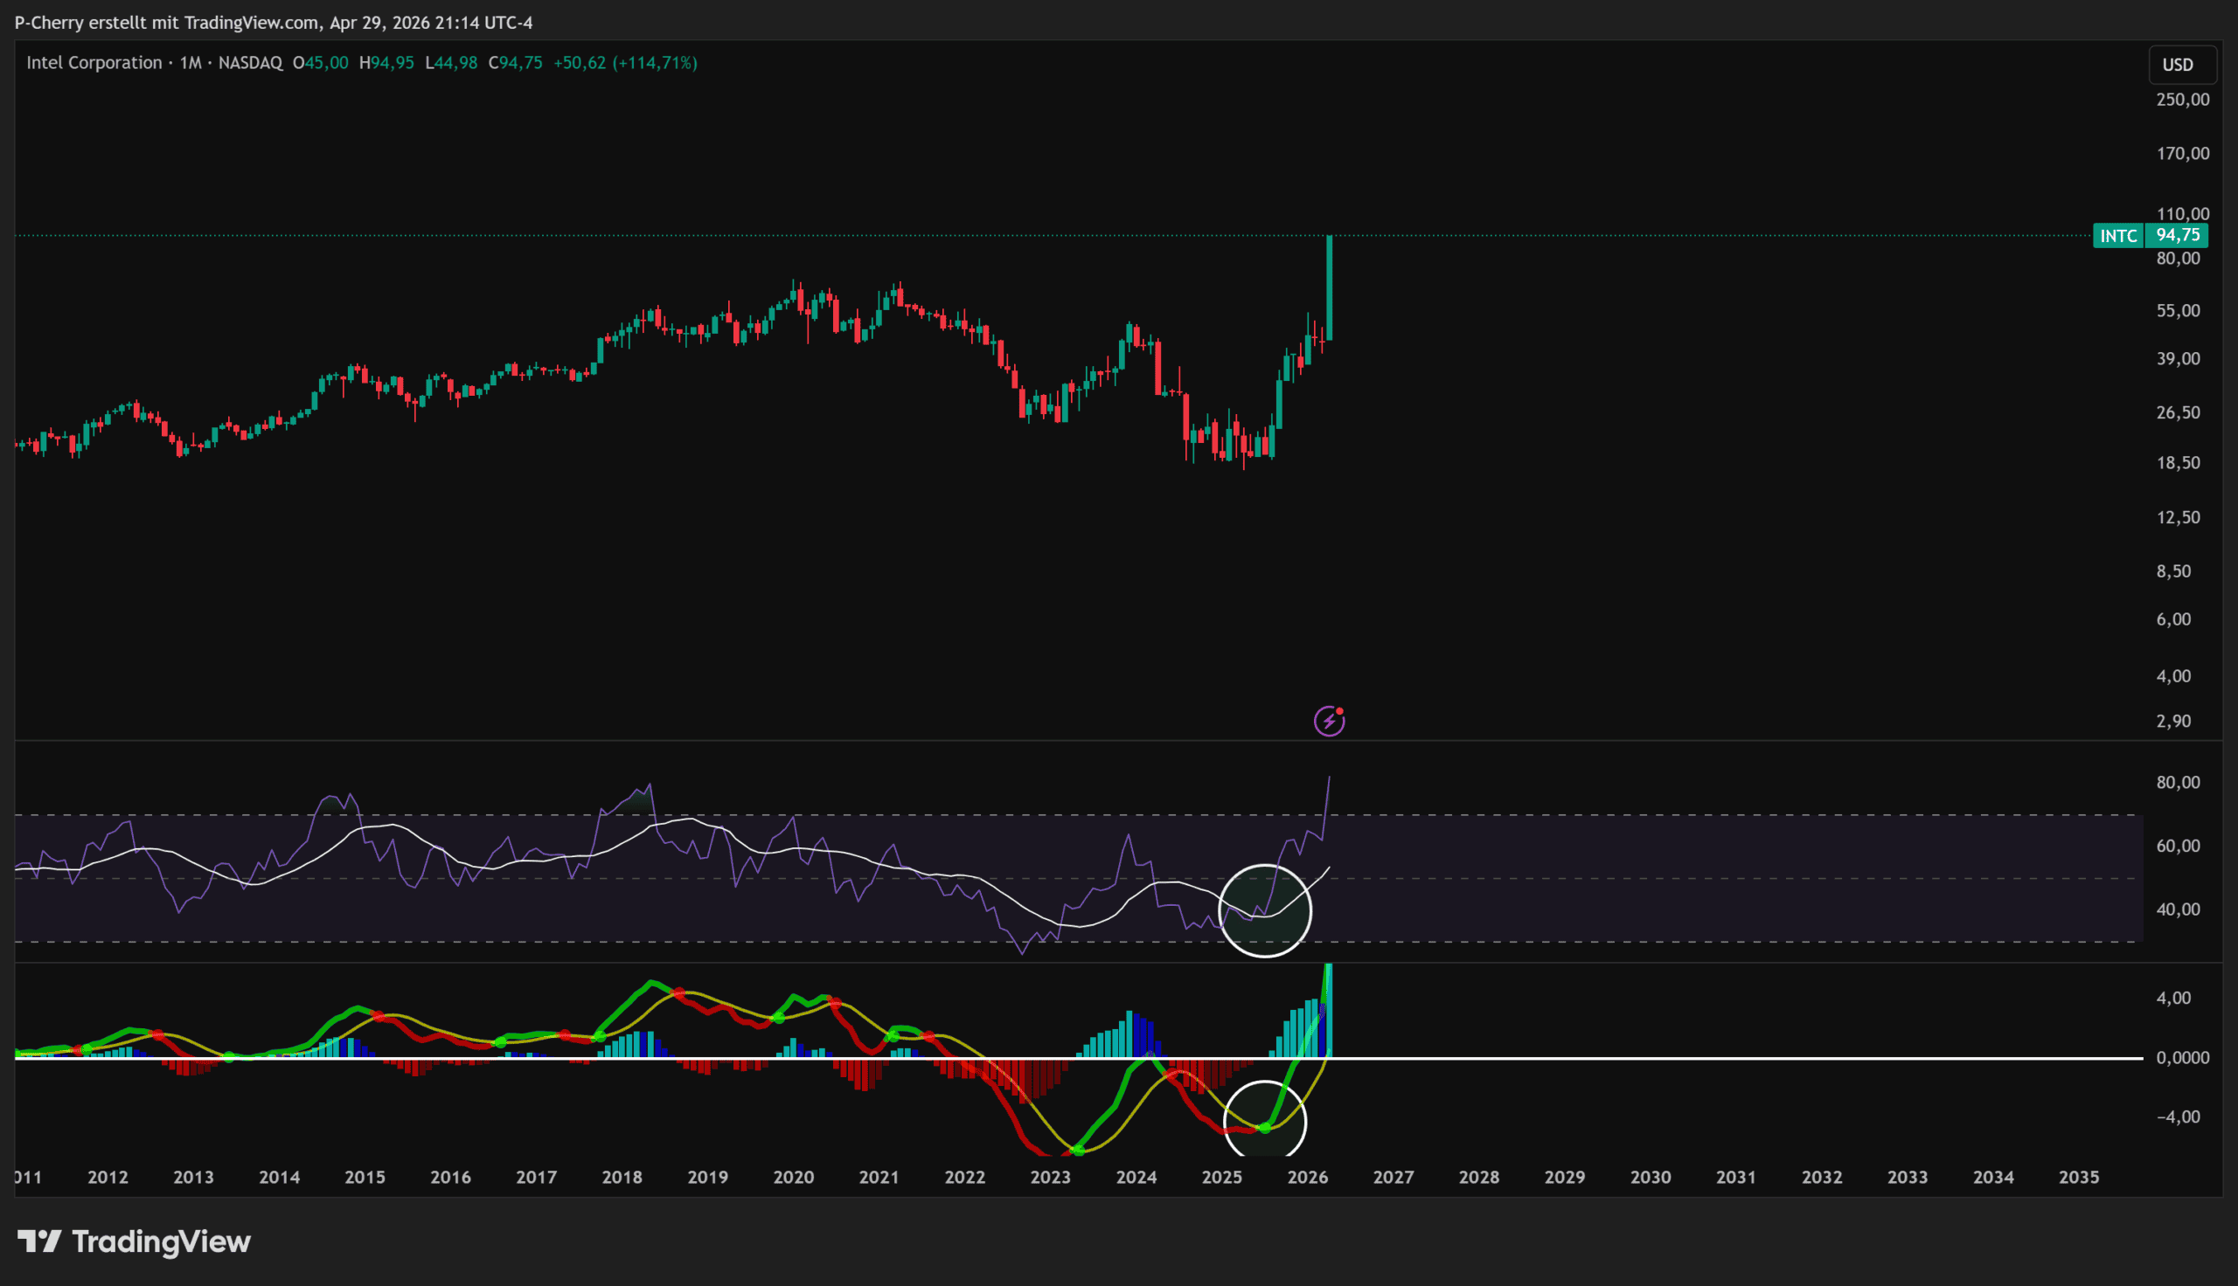Click the P-Cherry TradingView.com header text
Viewport: 2238px width, 1286px height.
(x=273, y=22)
